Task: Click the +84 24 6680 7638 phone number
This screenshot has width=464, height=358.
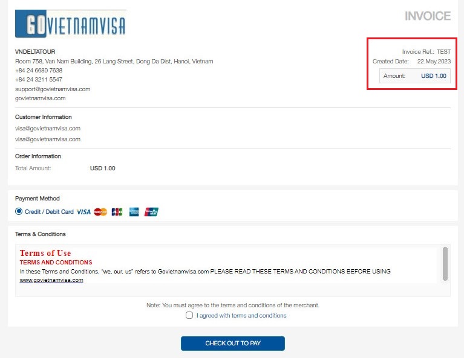Action: (39, 71)
